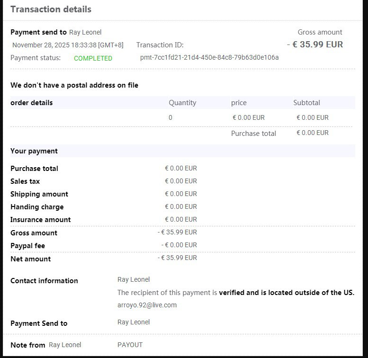Click the November 28, 2025 timestamp
This screenshot has height=358, width=368.
[x=68, y=45]
